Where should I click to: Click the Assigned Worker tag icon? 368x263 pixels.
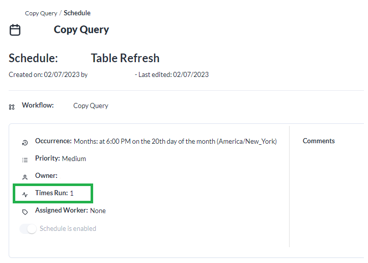pyautogui.click(x=25, y=212)
